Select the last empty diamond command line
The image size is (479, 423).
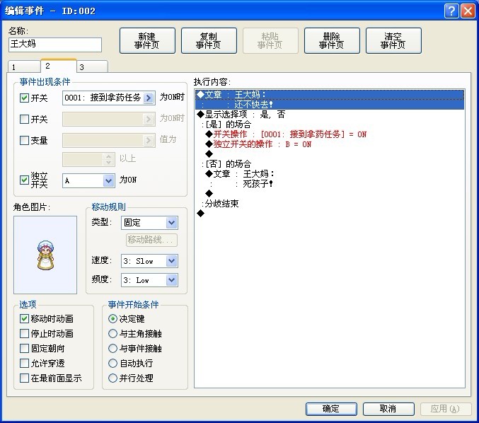tap(330, 213)
